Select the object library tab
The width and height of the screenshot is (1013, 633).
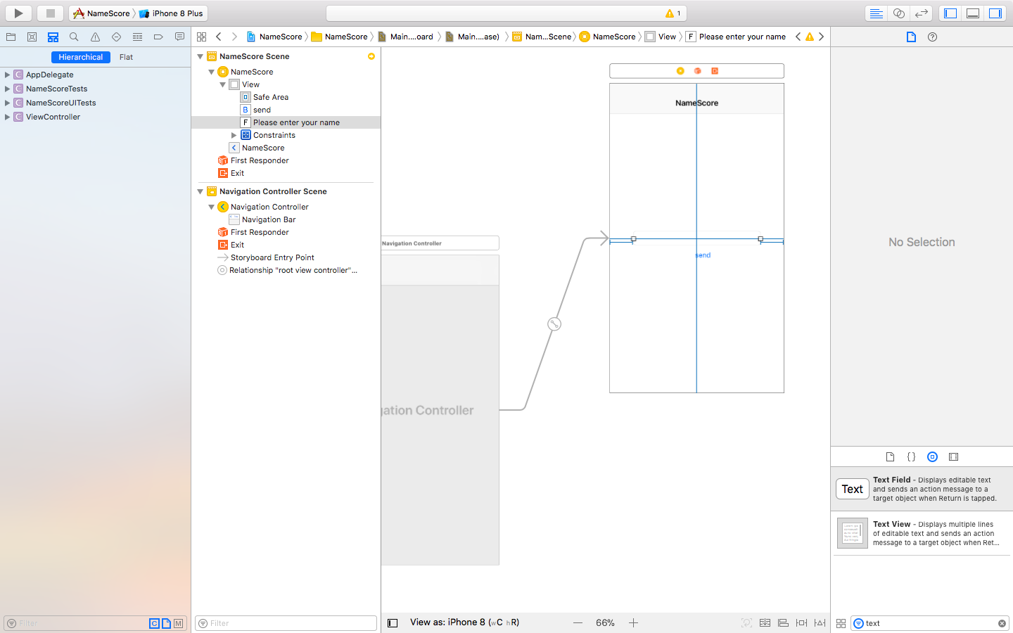click(x=932, y=456)
